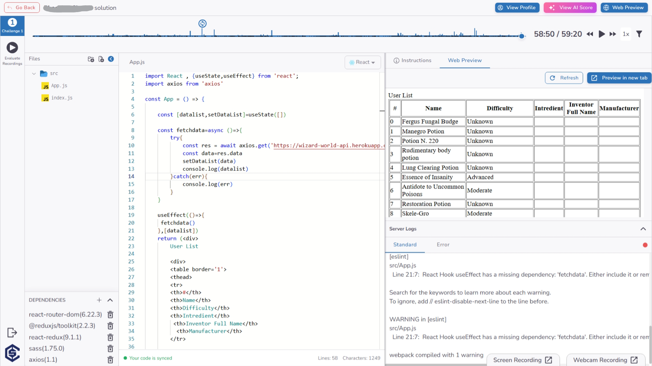Add a dependency using the plus icon
This screenshot has width=652, height=366.
(99, 300)
